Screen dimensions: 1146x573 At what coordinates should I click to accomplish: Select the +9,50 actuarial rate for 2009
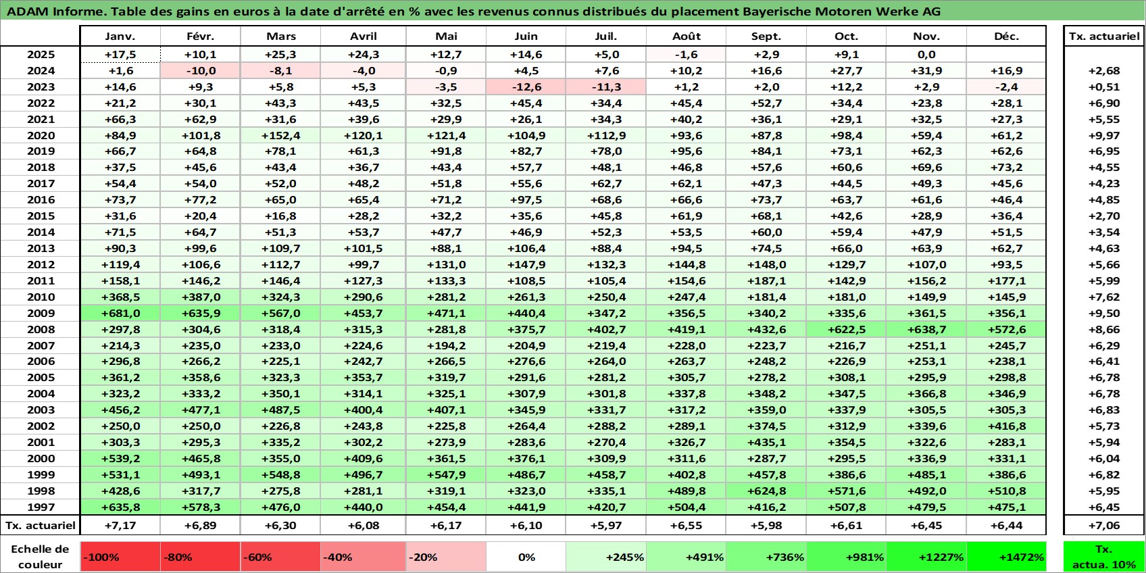1104,313
